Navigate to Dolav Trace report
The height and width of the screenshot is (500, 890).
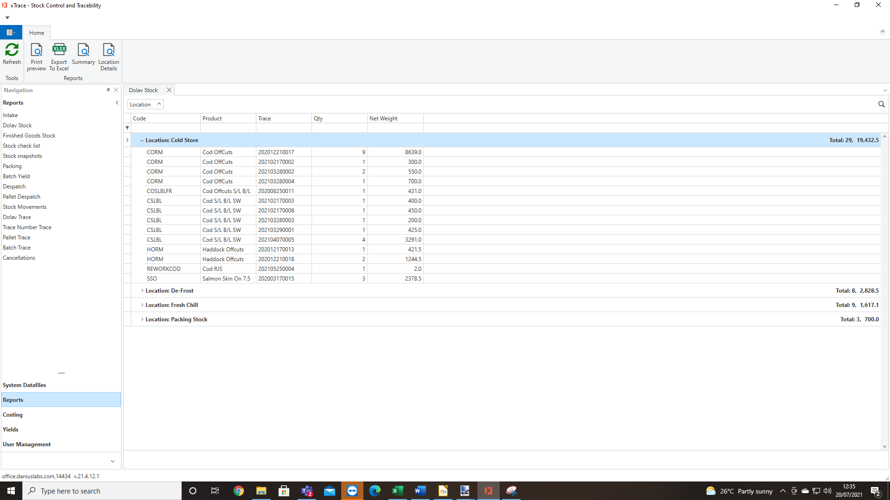[17, 217]
